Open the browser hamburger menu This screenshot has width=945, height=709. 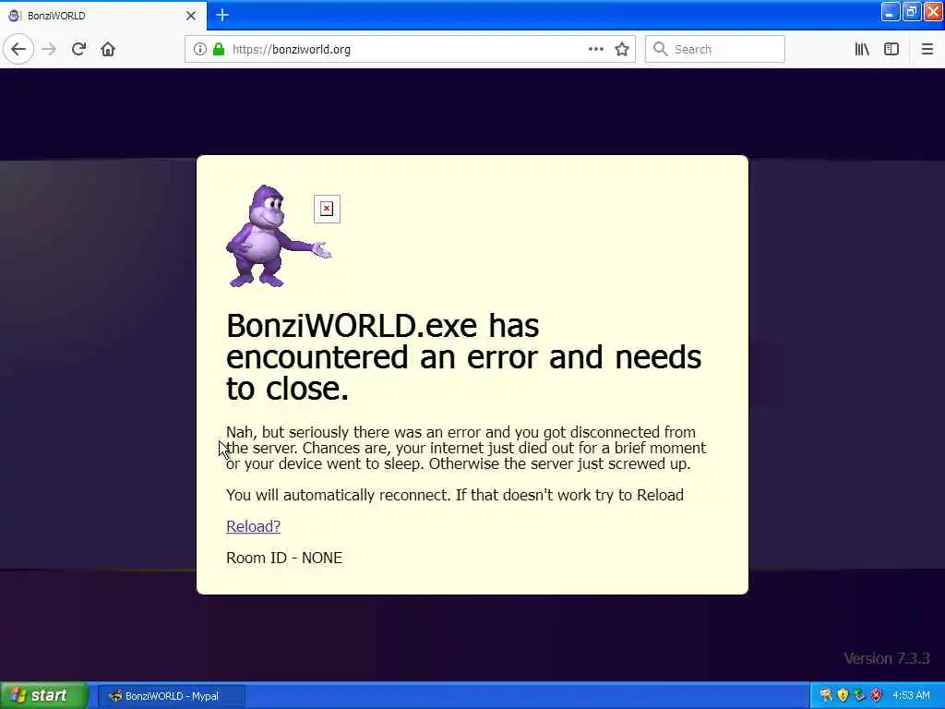(927, 49)
